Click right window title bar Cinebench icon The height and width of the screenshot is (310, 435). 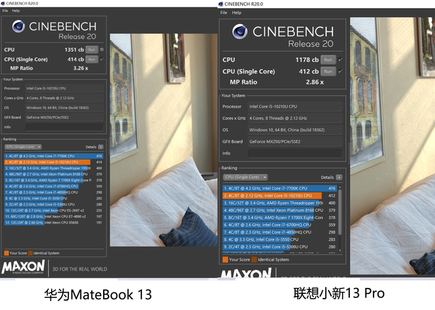[221, 4]
